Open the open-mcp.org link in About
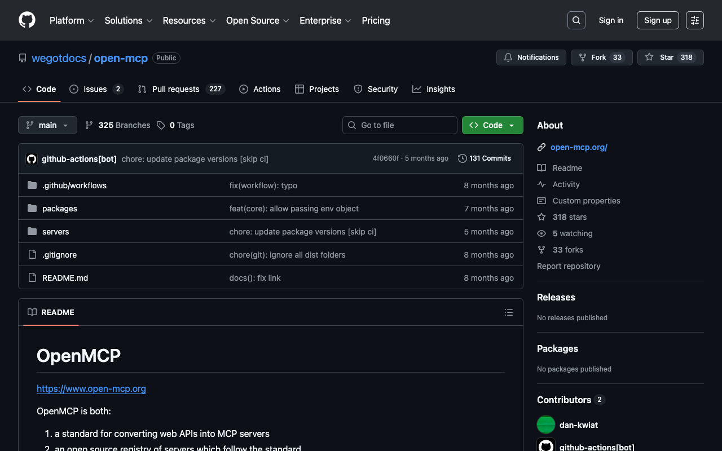Screen dimensions: 722x451 point(579,147)
